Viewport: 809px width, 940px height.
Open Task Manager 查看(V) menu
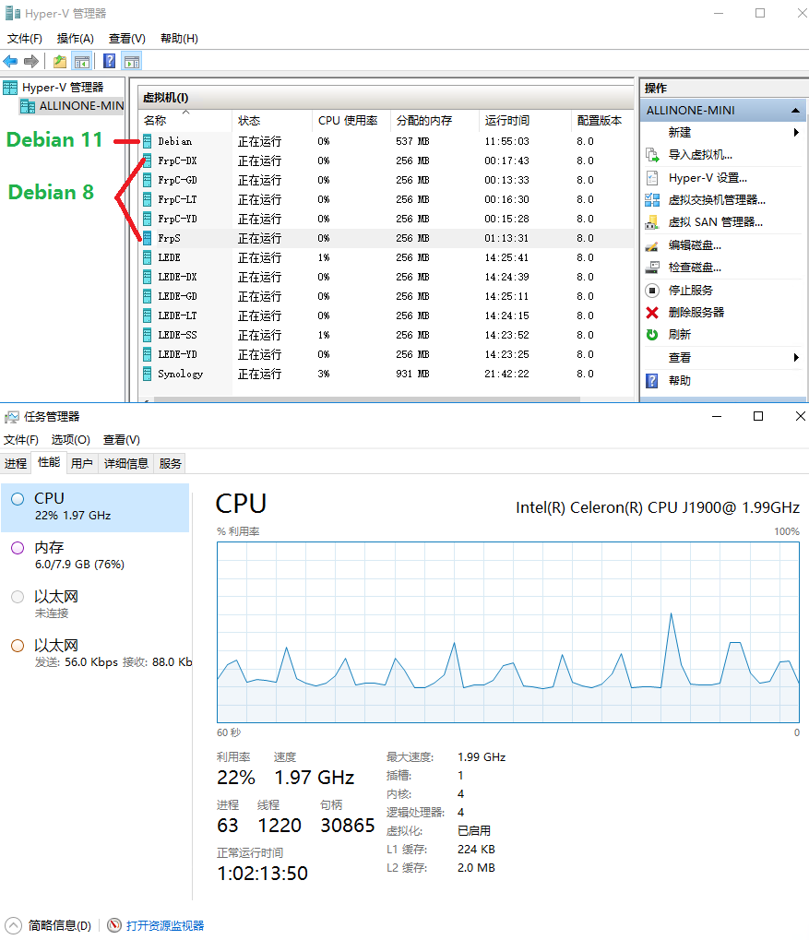tap(121, 440)
